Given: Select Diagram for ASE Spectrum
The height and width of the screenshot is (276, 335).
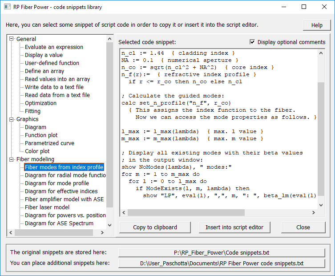Looking at the screenshot, I should click(59, 223).
